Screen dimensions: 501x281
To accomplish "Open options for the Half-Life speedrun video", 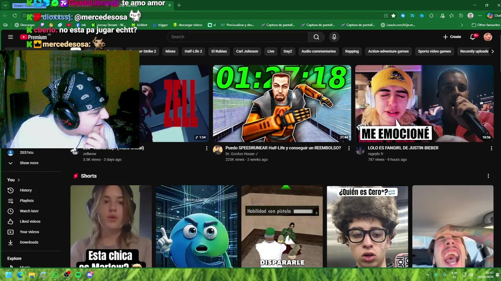I will coord(349,148).
